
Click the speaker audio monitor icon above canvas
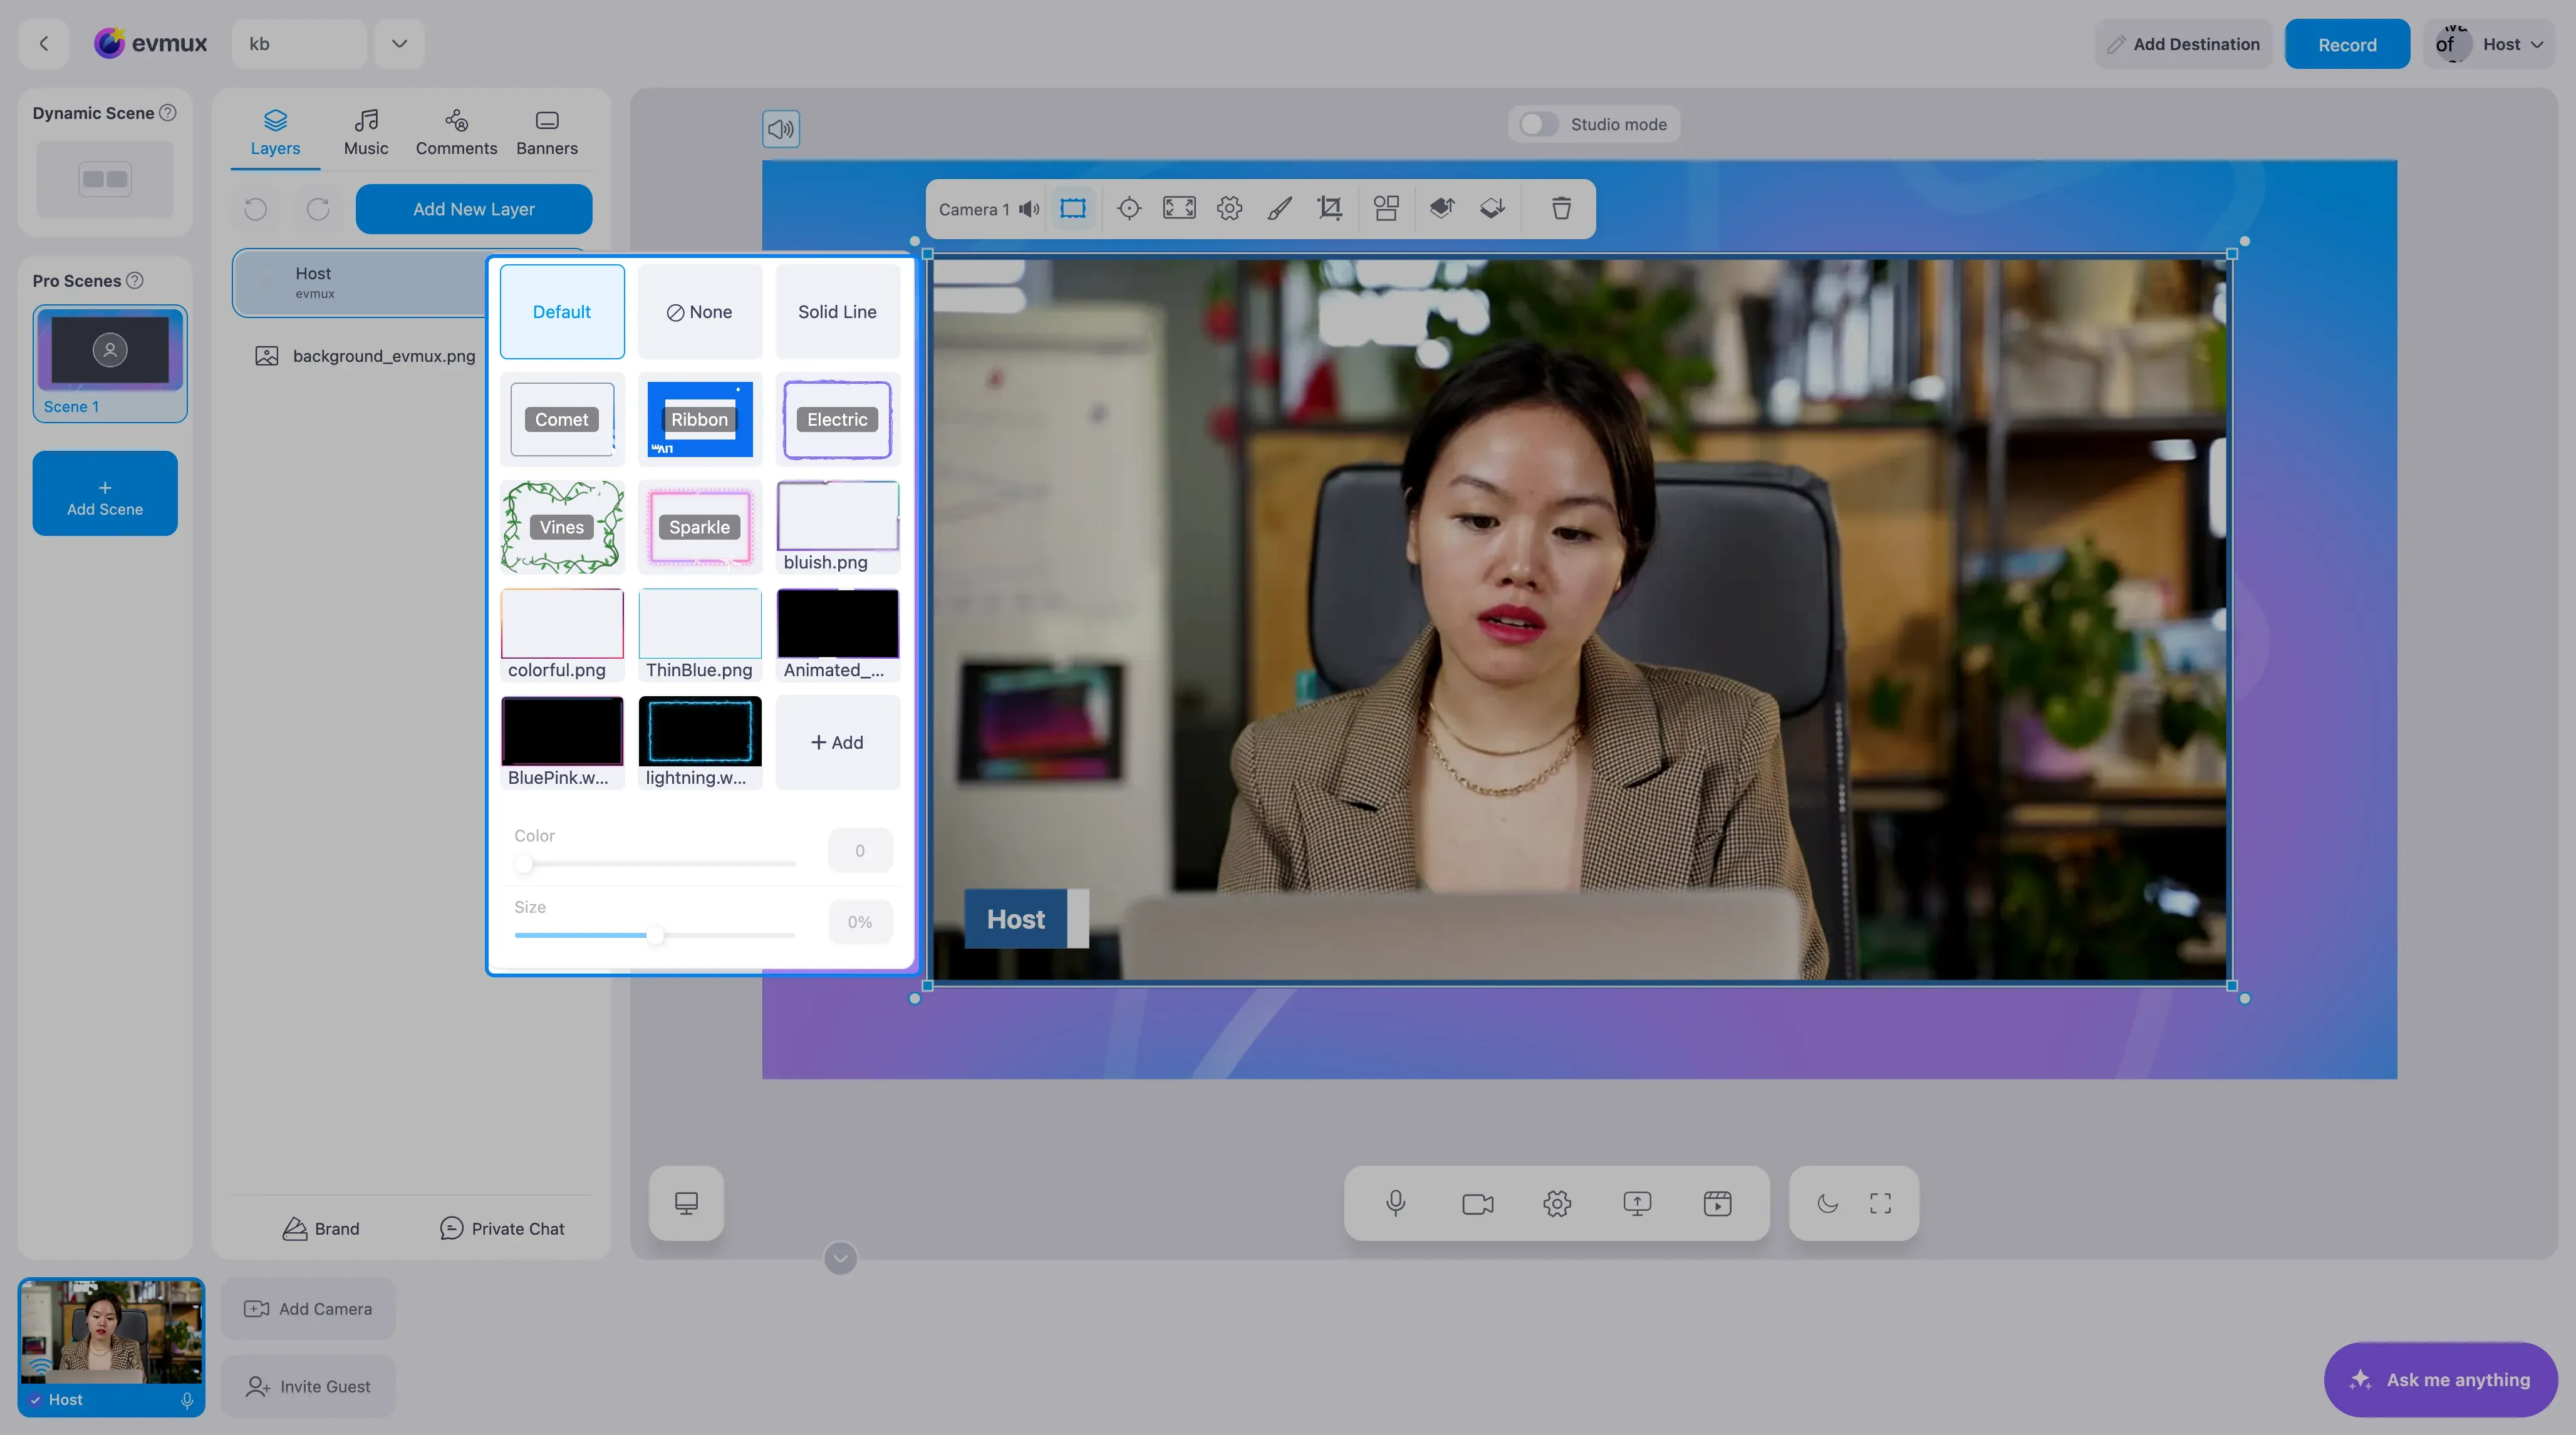point(781,129)
